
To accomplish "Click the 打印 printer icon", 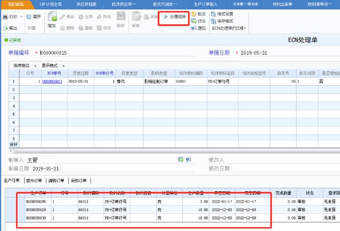I will tap(6, 16).
